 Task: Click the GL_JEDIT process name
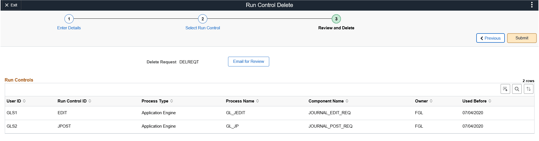[236, 113]
